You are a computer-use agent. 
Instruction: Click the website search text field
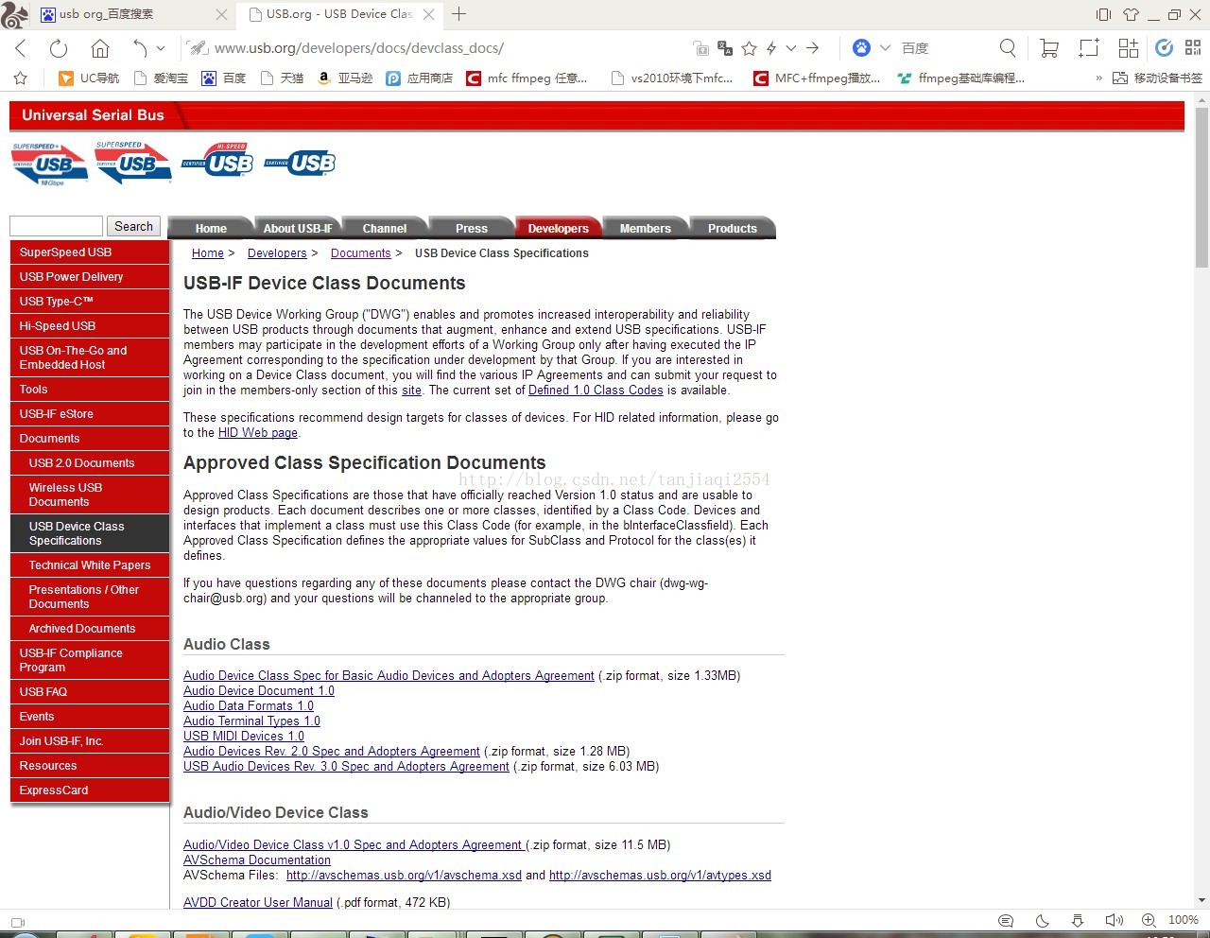click(56, 226)
